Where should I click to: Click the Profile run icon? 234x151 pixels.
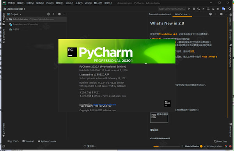click(x=204, y=9)
